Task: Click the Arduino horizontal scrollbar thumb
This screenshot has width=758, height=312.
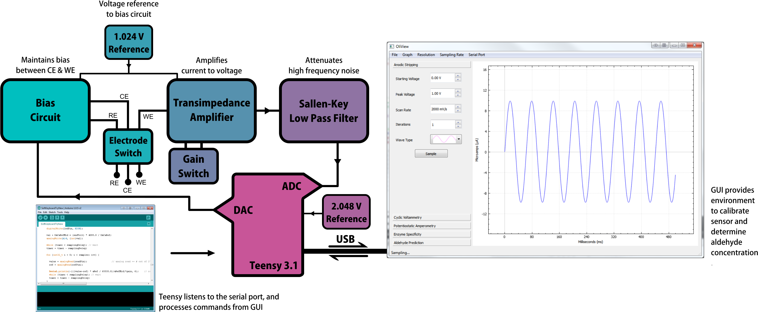Action: pos(63,283)
